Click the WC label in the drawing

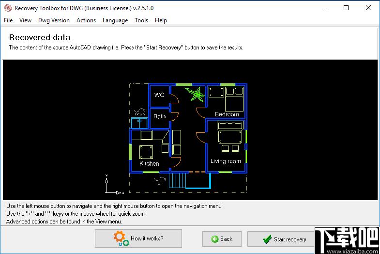(159, 95)
